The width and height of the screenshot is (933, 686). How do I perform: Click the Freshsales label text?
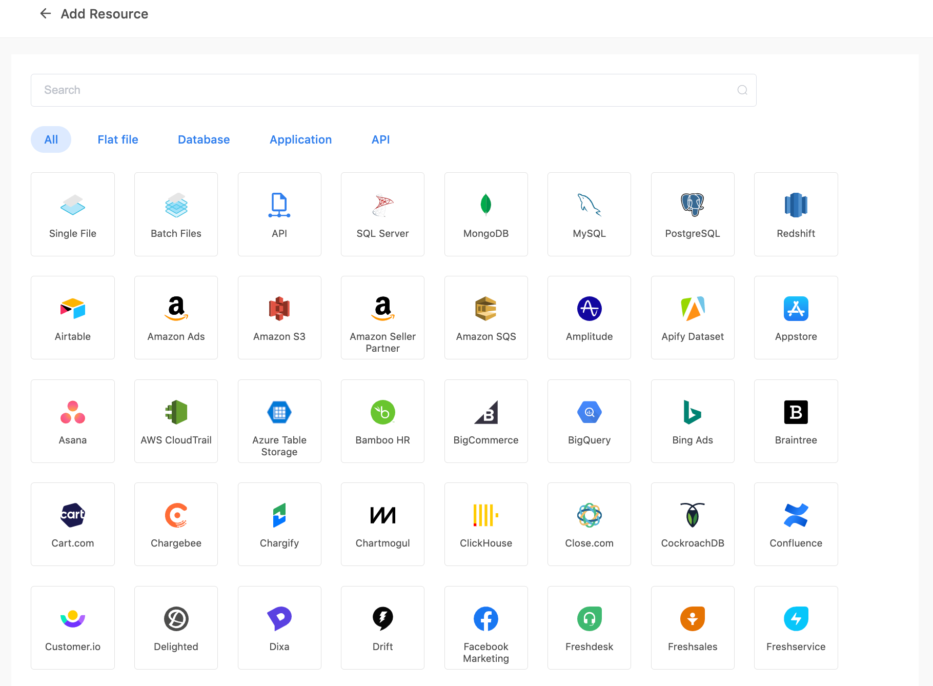click(x=693, y=647)
